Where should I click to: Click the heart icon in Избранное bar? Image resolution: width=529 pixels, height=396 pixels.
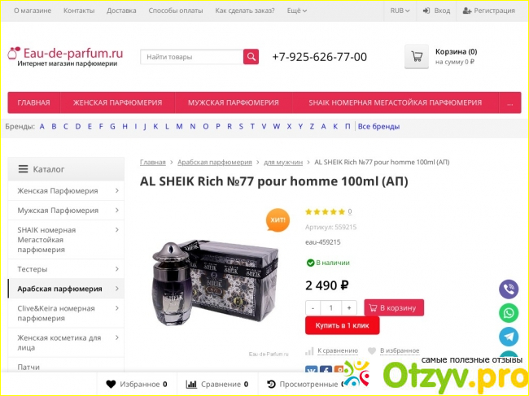pos(111,384)
